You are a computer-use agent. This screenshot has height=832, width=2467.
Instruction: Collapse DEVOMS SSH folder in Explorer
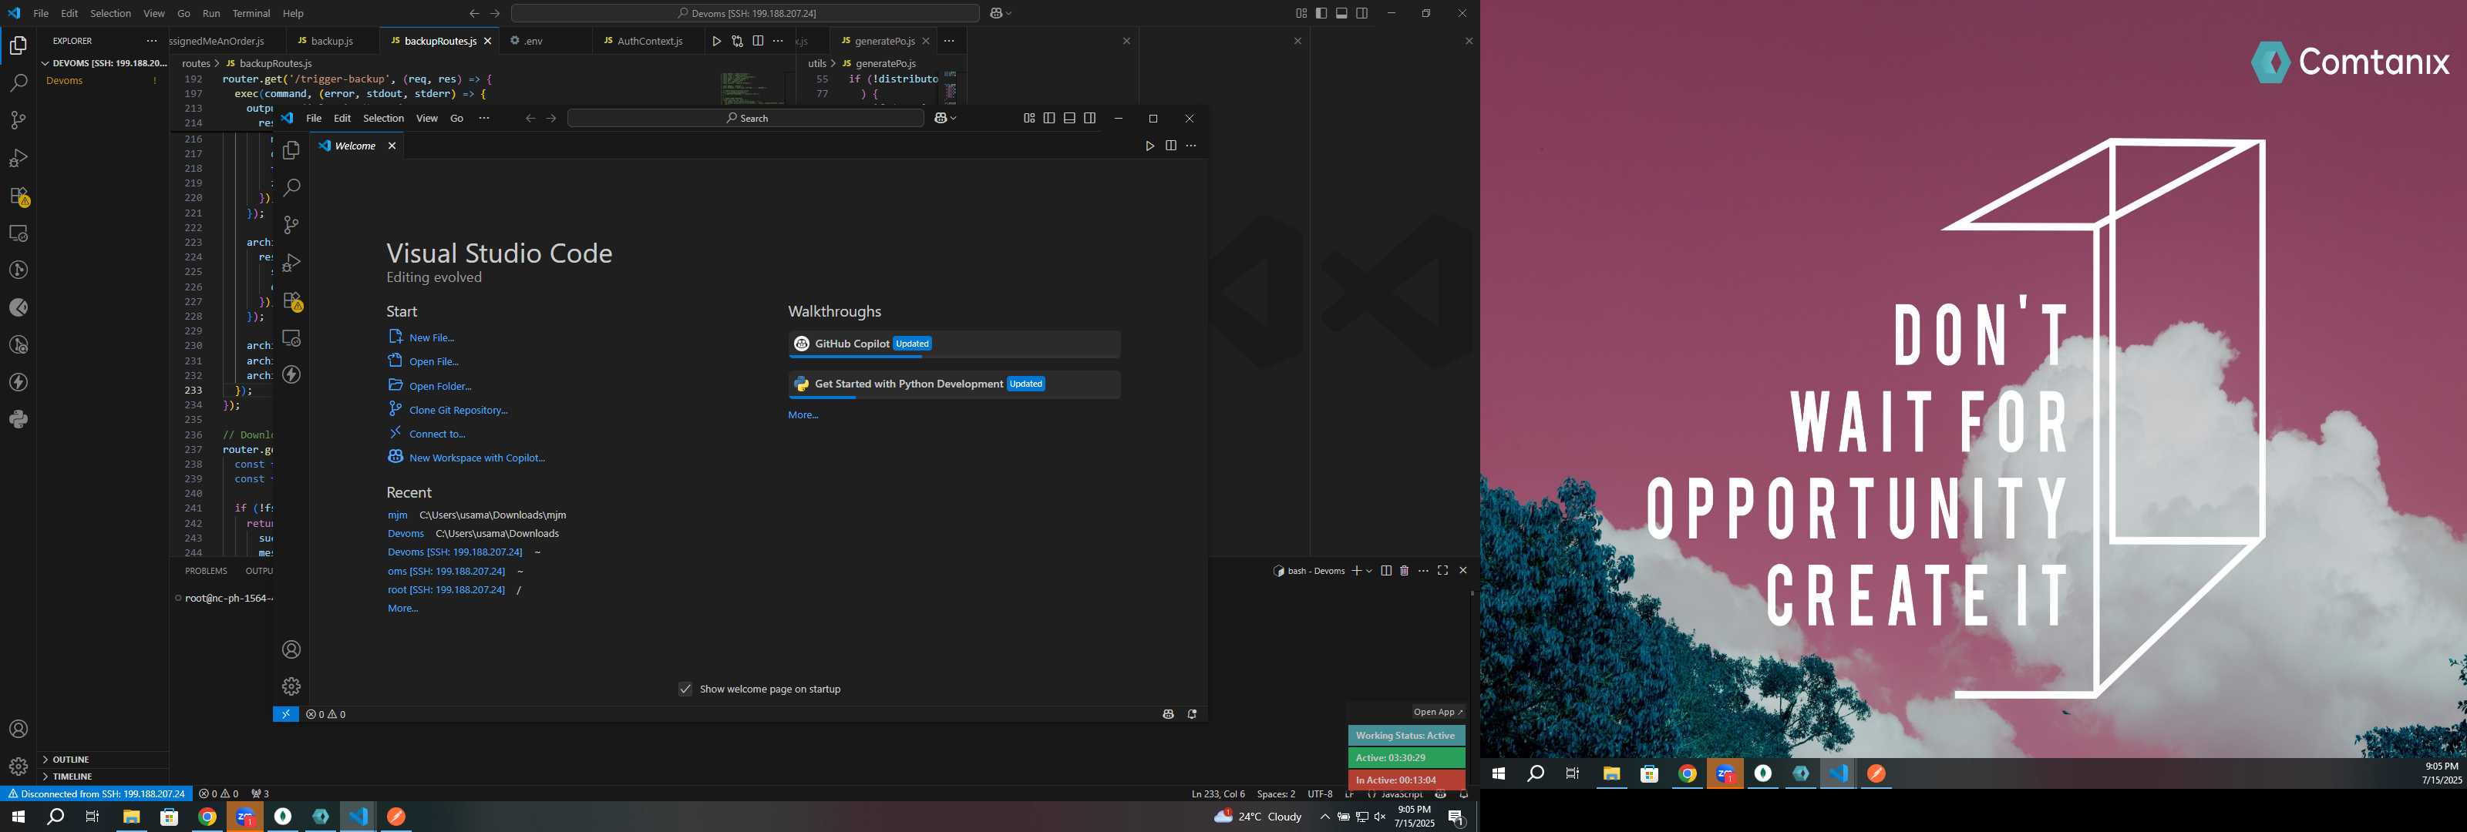[103, 63]
